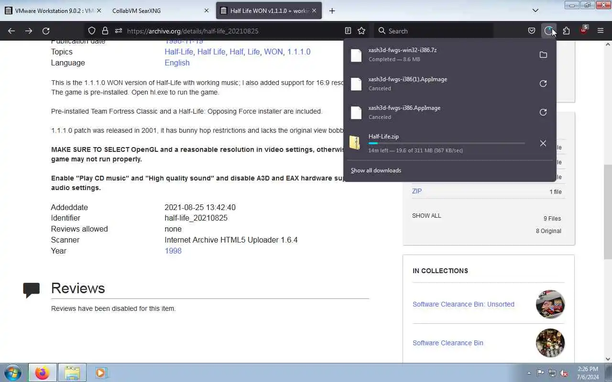Open the Windows Start menu
Screen dimensions: 612x382
[x=12, y=373]
